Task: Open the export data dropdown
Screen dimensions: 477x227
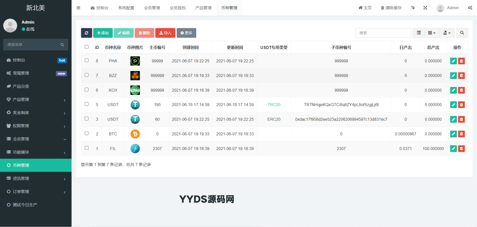Action: [x=447, y=33]
